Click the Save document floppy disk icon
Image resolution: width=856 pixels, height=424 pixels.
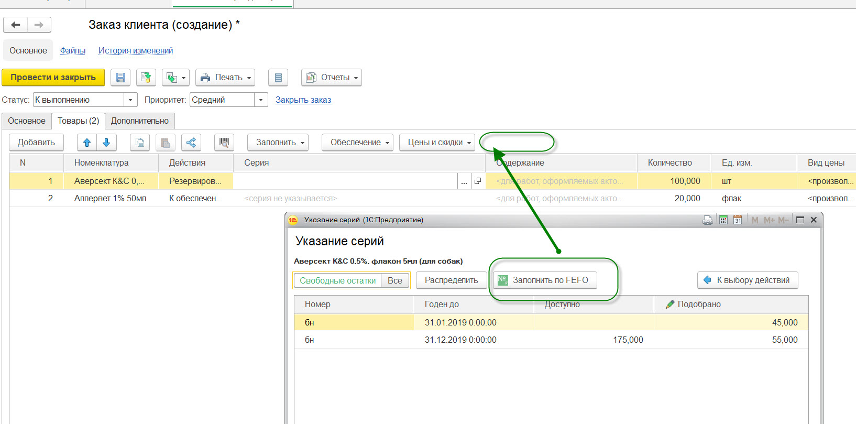click(120, 78)
